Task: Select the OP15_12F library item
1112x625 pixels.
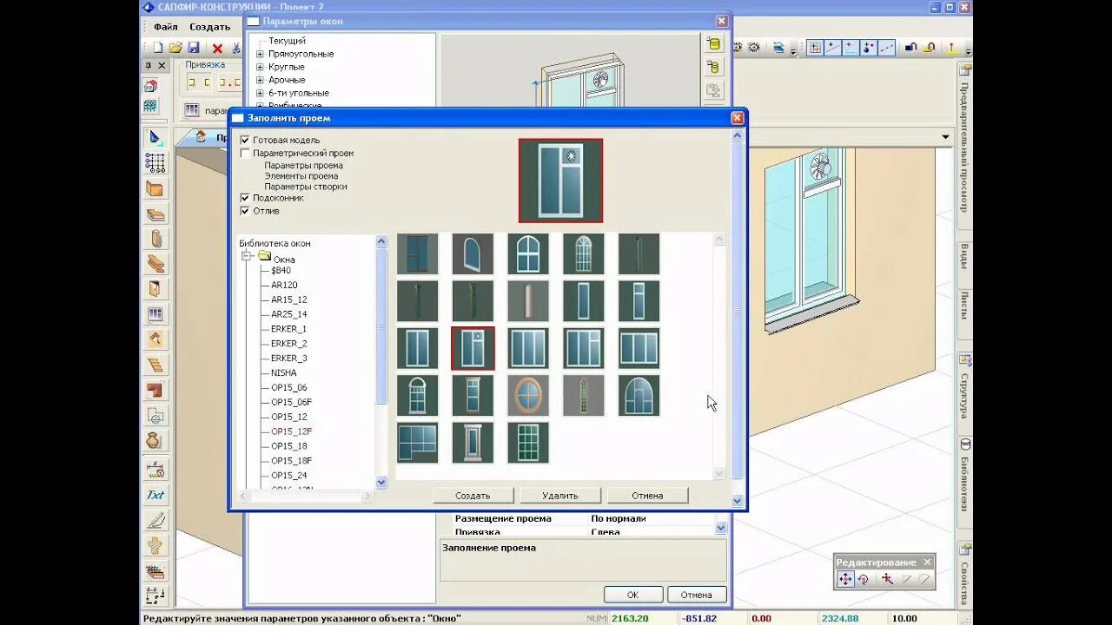Action: (291, 431)
